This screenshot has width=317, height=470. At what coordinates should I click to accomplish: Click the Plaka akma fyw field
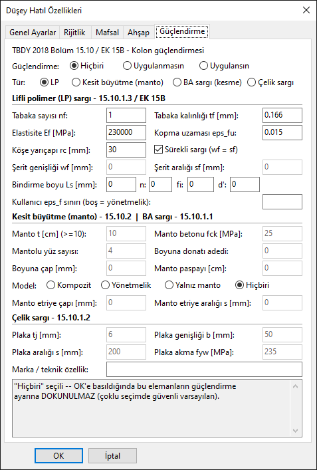click(282, 352)
